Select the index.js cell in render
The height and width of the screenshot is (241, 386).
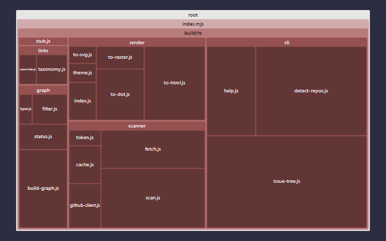(82, 101)
